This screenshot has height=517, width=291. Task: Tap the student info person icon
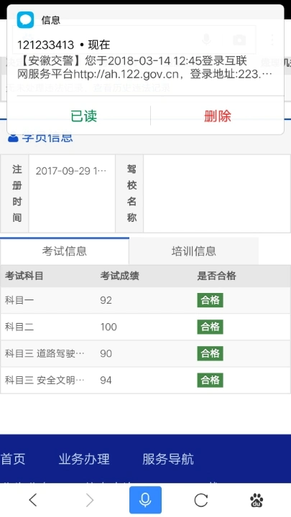coord(13,138)
